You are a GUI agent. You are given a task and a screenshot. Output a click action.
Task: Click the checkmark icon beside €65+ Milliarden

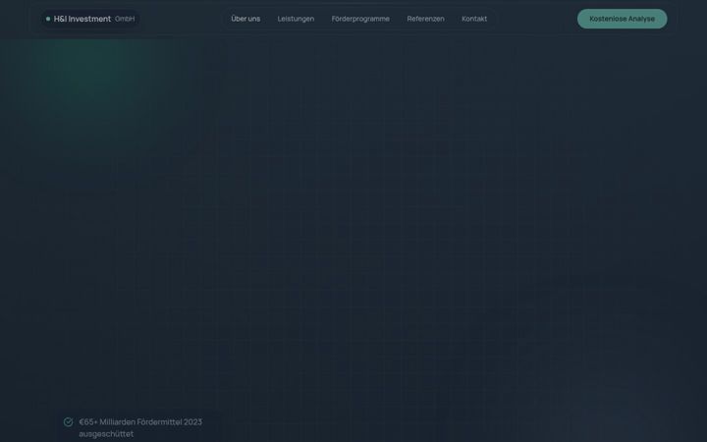click(x=68, y=421)
